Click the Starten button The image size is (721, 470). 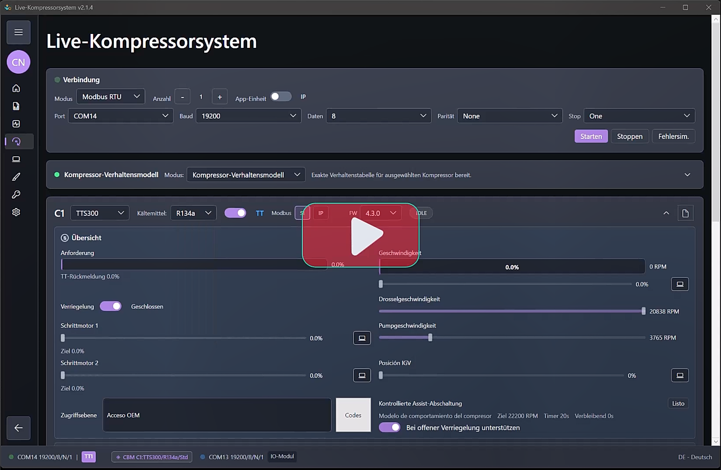coord(591,136)
